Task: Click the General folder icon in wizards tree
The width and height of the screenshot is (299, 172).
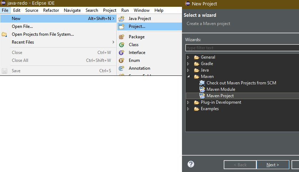Action: (197, 57)
